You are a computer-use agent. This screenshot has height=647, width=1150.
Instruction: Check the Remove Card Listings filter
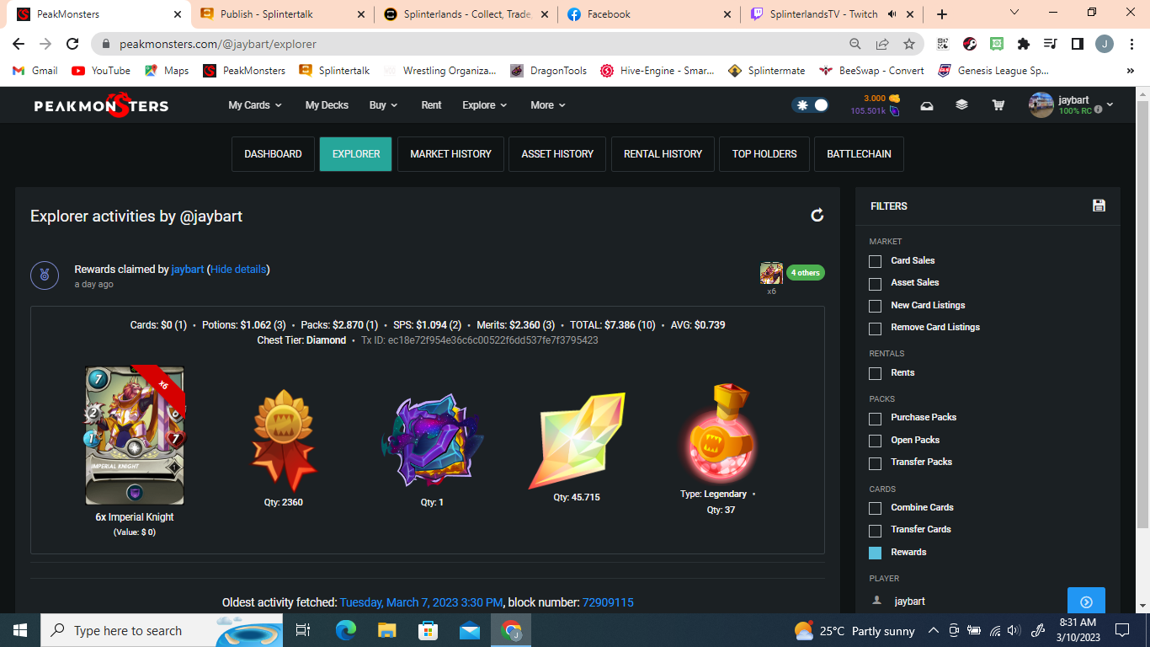(876, 328)
